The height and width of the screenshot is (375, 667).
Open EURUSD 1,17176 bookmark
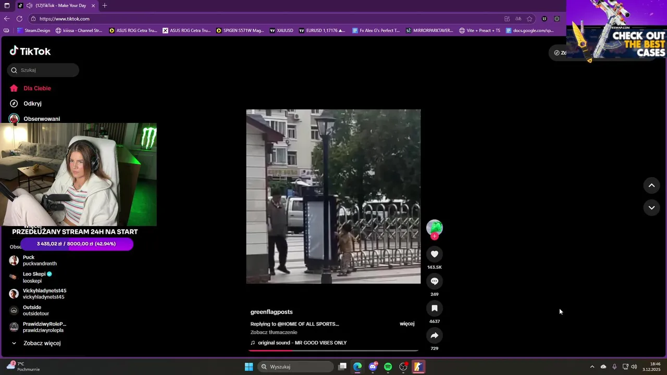pos(322,31)
